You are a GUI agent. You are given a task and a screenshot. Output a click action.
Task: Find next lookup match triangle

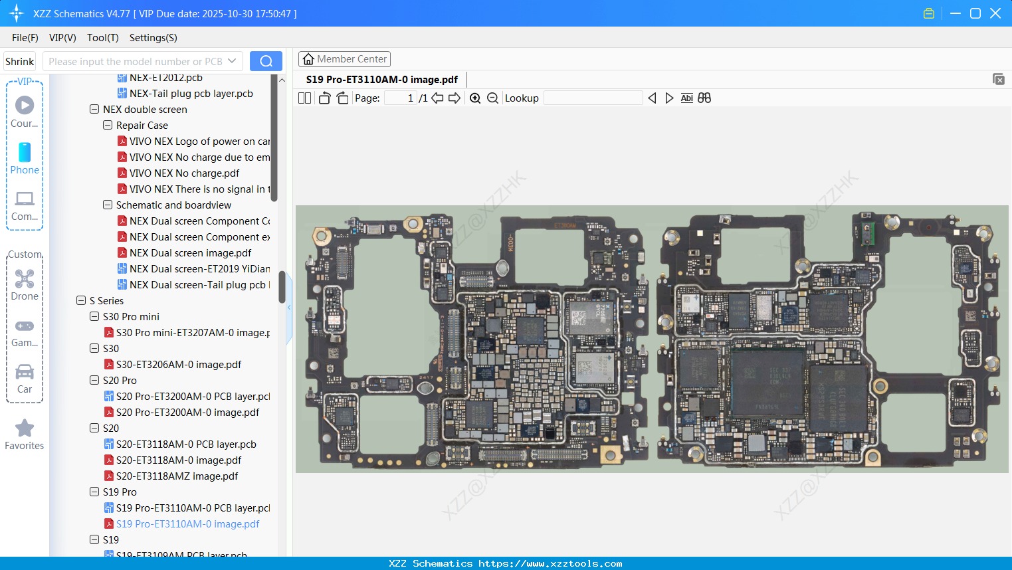[x=669, y=98]
